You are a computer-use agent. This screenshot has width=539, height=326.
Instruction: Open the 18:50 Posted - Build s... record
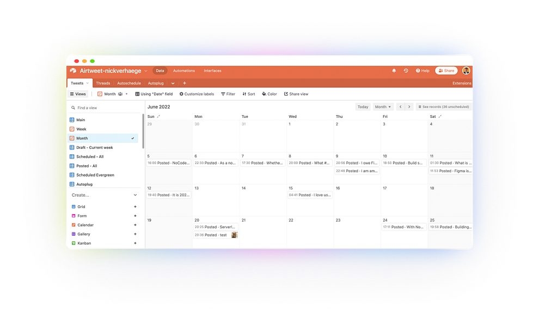click(x=404, y=163)
